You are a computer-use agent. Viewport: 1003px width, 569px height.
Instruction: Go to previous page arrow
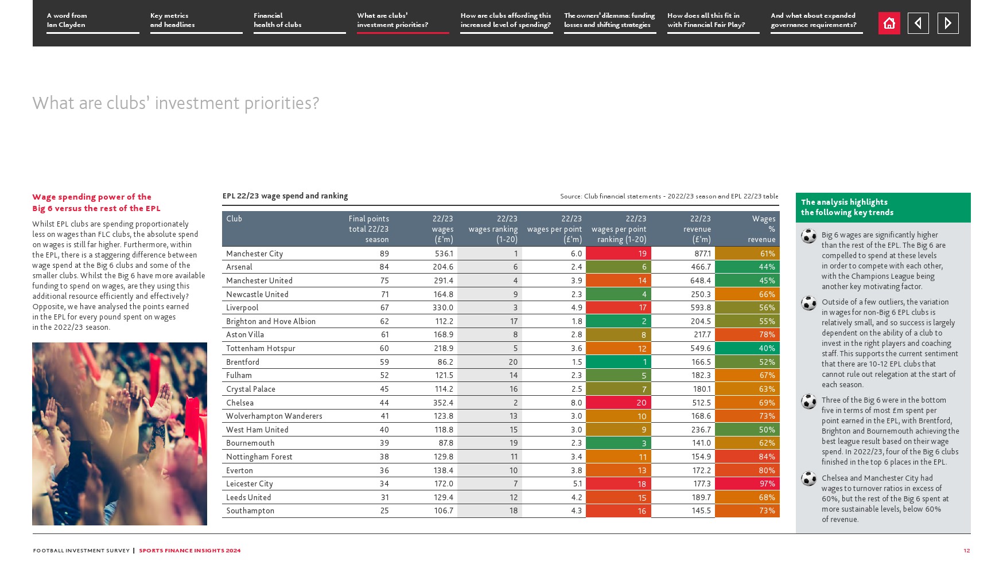point(918,24)
